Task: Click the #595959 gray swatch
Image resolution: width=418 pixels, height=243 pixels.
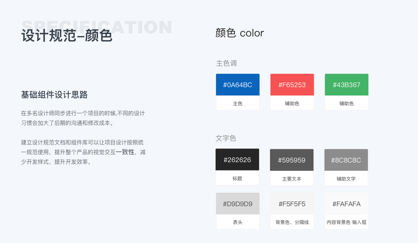Action: [x=292, y=160]
